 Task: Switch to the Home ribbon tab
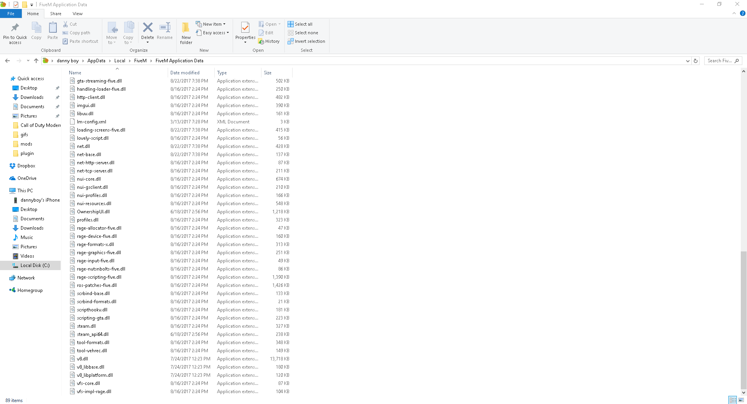point(33,14)
